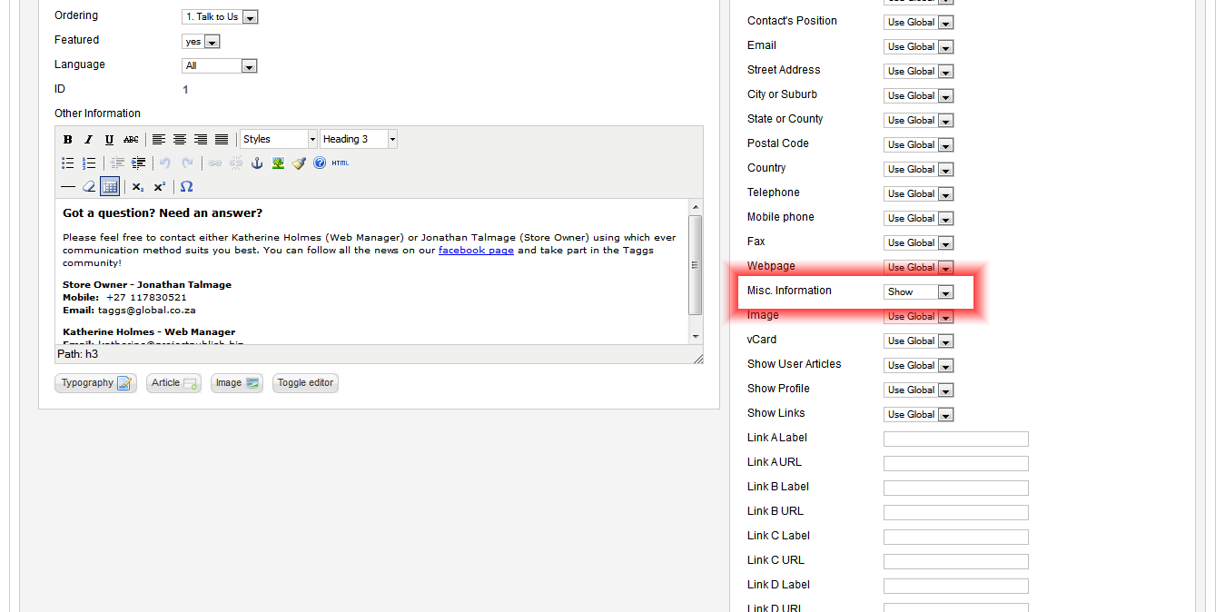Insert an anchor with the anchor icon
This screenshot has height=612, width=1225.
(x=256, y=163)
